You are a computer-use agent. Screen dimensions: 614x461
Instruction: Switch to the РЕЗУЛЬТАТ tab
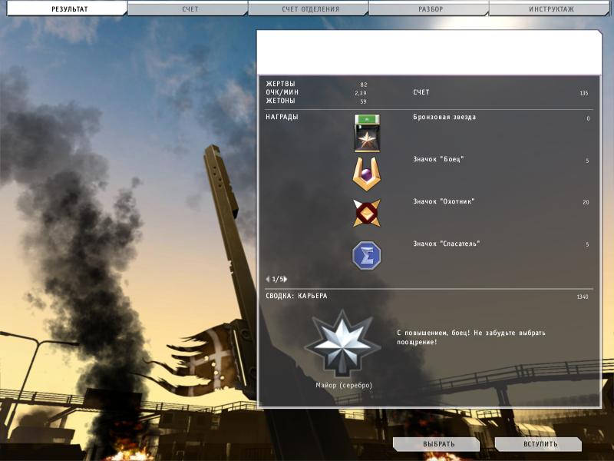click(x=64, y=9)
